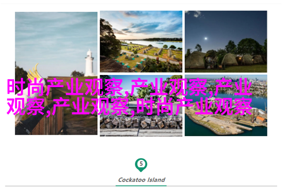The width and height of the screenshot is (283, 189).
Task: Click the lit tent in night photo
Action: (244, 59)
